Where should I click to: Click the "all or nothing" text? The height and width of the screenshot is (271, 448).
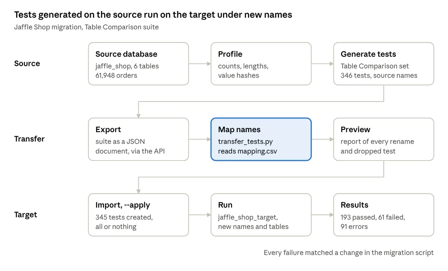point(116,227)
